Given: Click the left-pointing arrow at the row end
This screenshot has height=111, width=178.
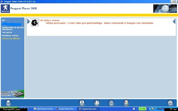Looking at the screenshot, I should point(174,21).
